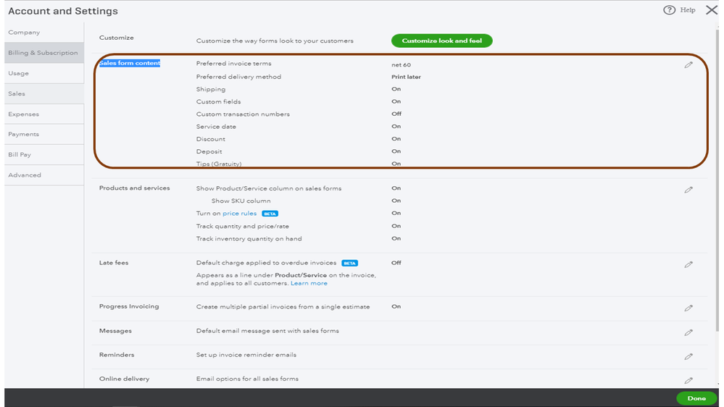Image resolution: width=724 pixels, height=407 pixels.
Task: Edit Online delivery using pencil icon
Action: 688,380
